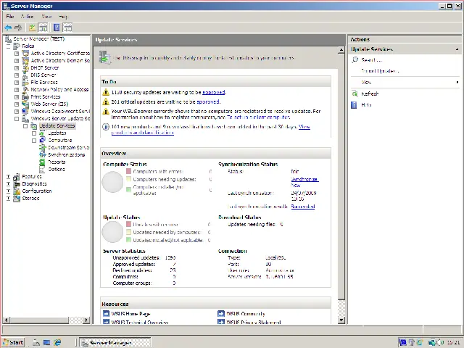Select the Options node icon in tree
Image resolution: width=464 pixels, height=348 pixels.
tap(43, 169)
